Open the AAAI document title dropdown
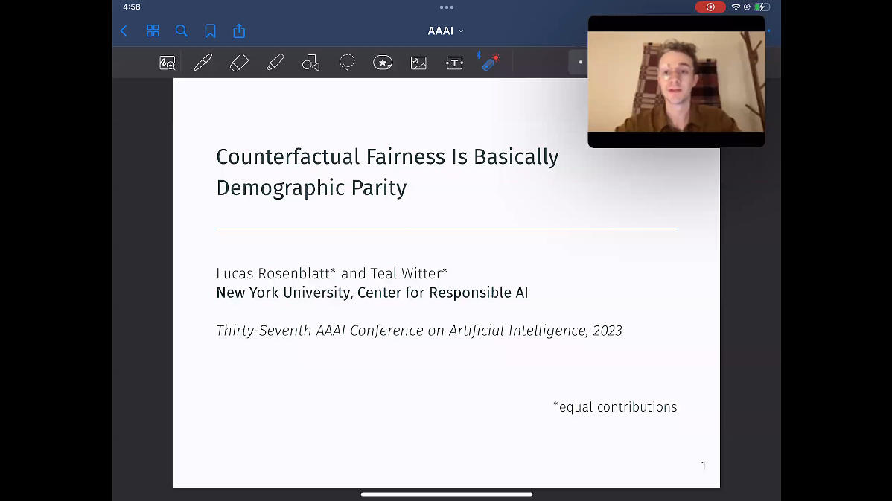The width and height of the screenshot is (892, 501). [445, 31]
